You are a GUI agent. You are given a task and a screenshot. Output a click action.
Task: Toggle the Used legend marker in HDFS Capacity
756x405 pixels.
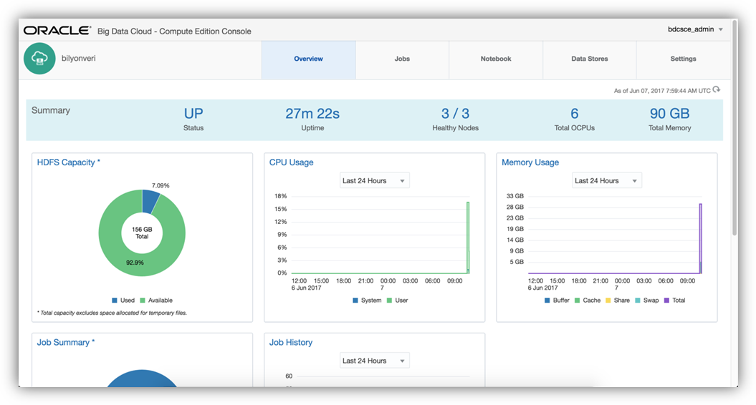click(115, 301)
